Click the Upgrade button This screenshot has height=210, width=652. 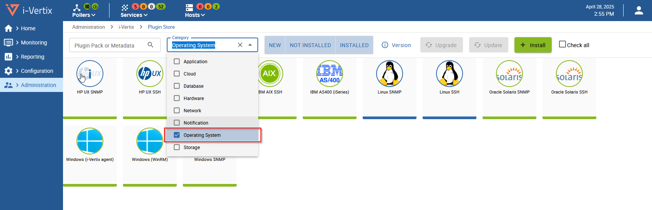click(x=441, y=45)
